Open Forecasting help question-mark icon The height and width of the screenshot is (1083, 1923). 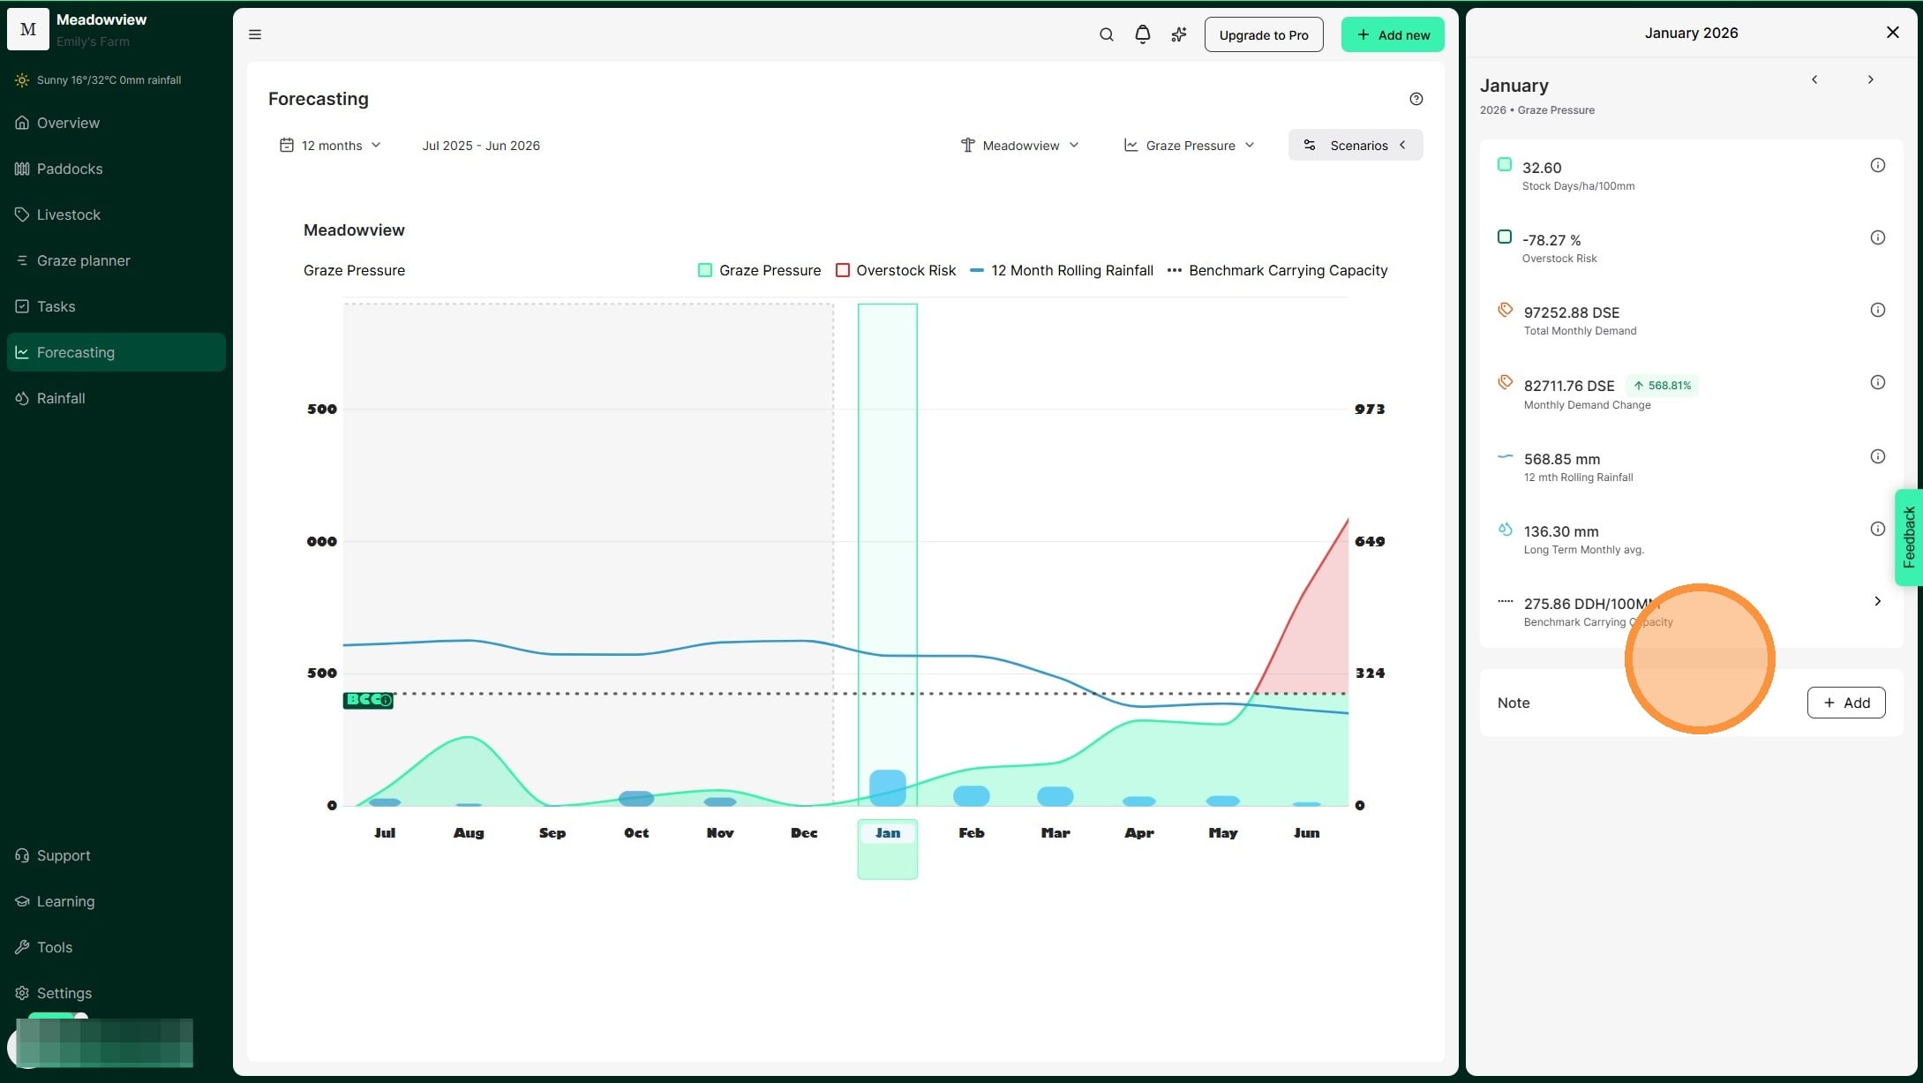click(1416, 99)
